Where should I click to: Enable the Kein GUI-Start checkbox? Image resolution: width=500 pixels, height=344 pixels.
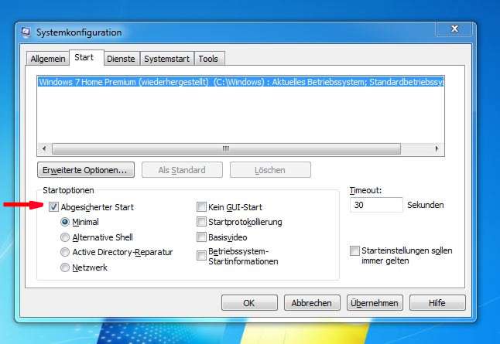pyautogui.click(x=201, y=207)
